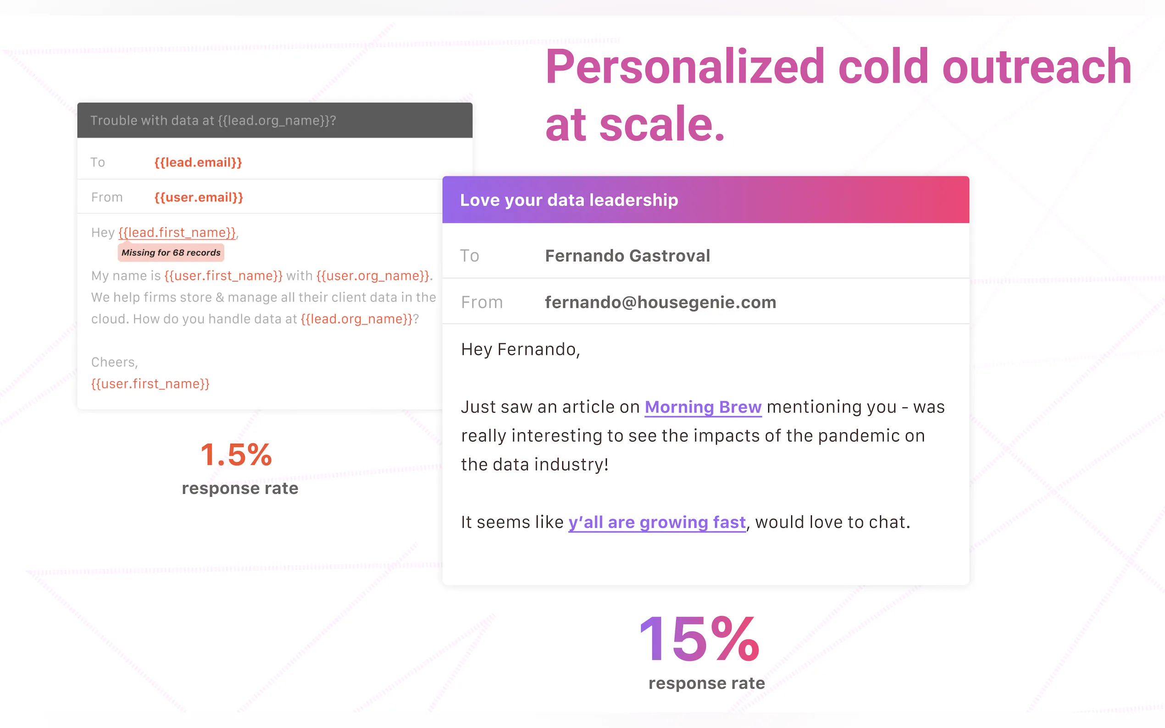Select the {{lead.org_name}} variable in the body question
1165x728 pixels.
[356, 319]
